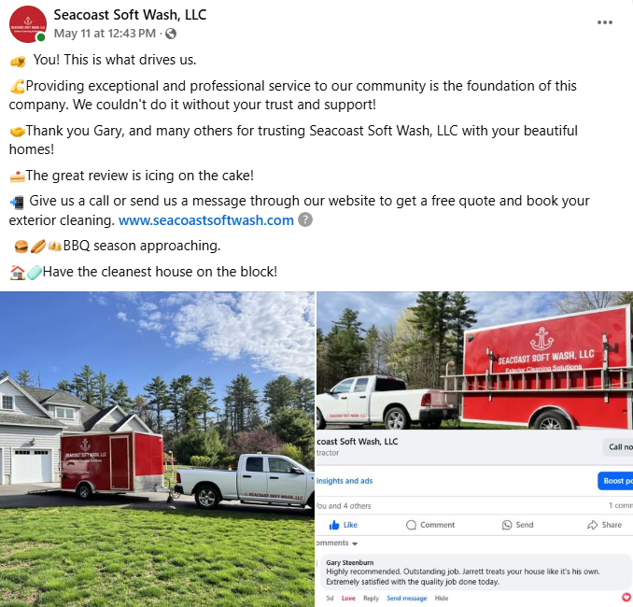Click the Boost post button
Screen dimensions: 633x607
coord(615,481)
